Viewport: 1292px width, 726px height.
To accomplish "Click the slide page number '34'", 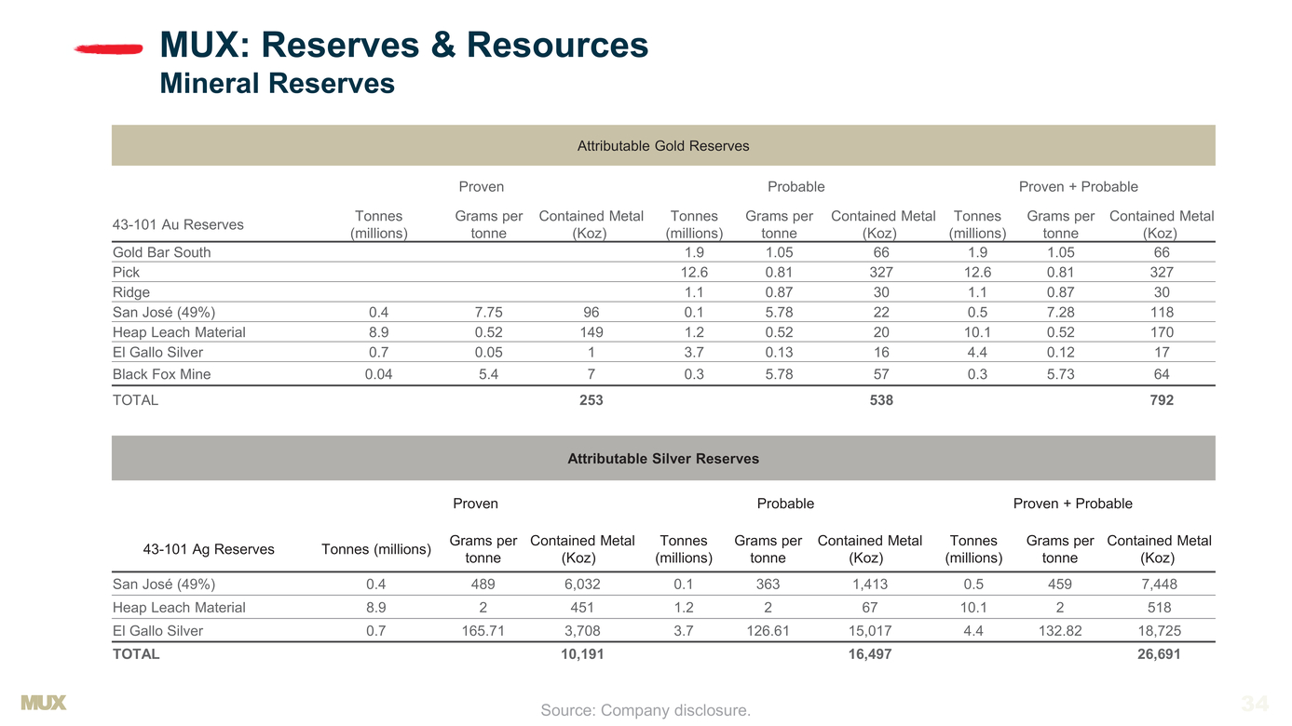I will (1255, 704).
